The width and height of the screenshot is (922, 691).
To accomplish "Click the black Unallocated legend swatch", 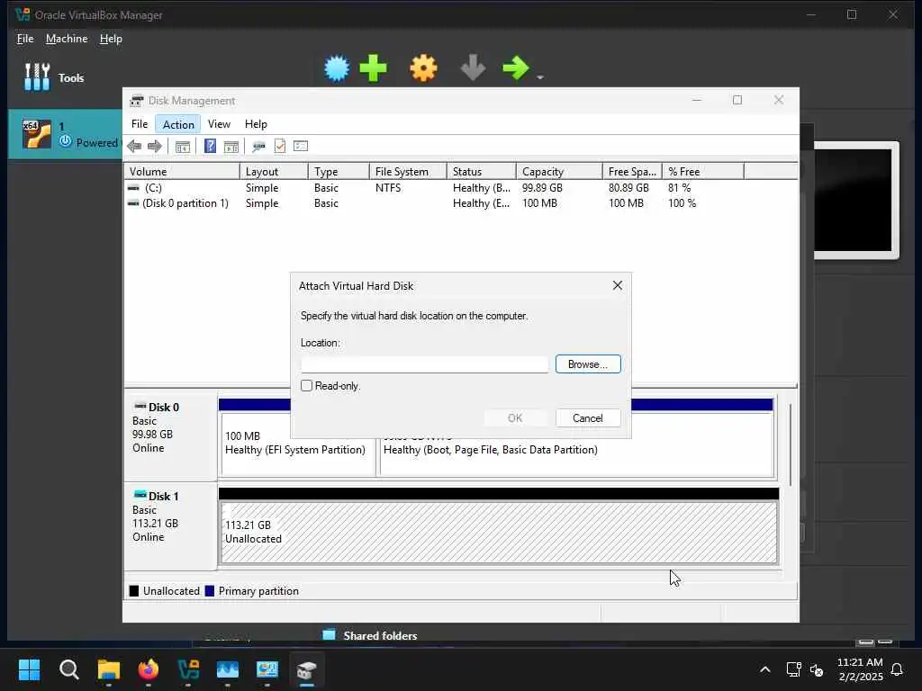I will tap(134, 591).
